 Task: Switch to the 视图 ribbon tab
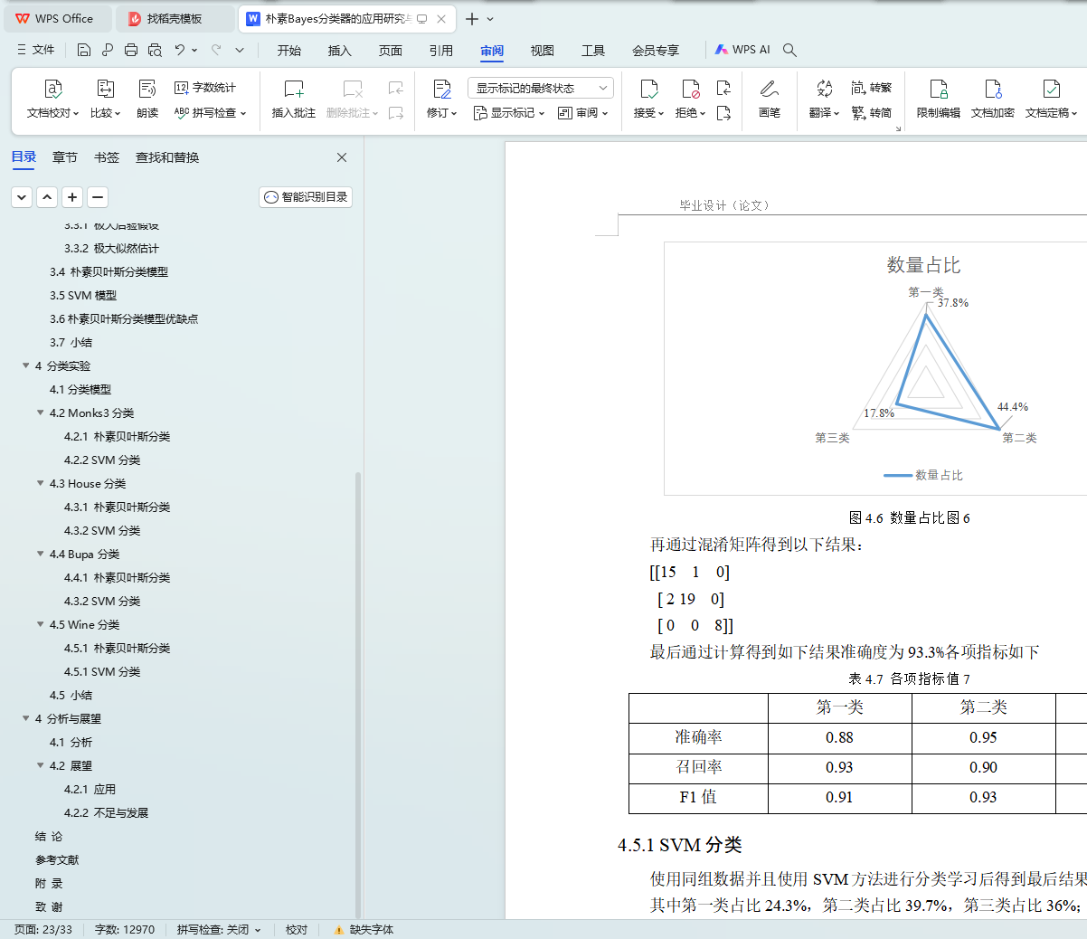click(x=543, y=51)
